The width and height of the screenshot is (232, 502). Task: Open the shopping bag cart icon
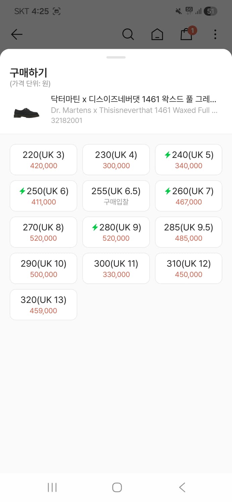click(186, 34)
